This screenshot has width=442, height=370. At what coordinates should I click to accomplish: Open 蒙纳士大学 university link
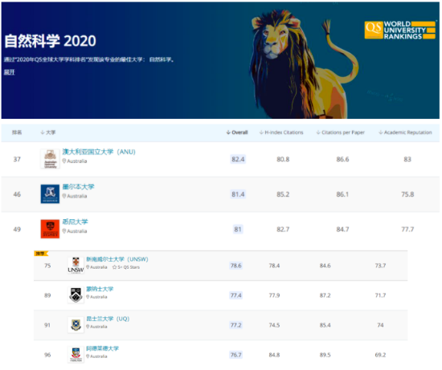(x=100, y=289)
